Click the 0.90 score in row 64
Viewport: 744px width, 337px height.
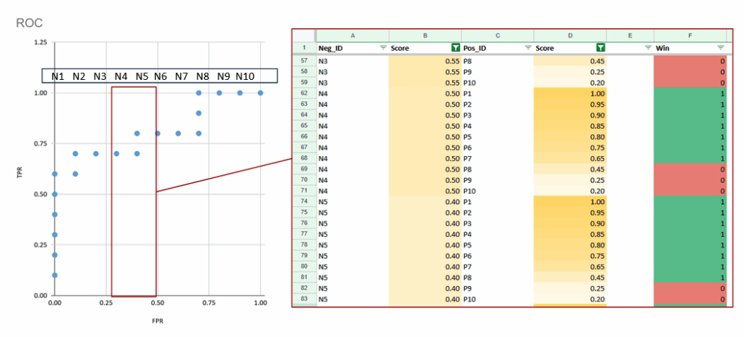[x=570, y=115]
